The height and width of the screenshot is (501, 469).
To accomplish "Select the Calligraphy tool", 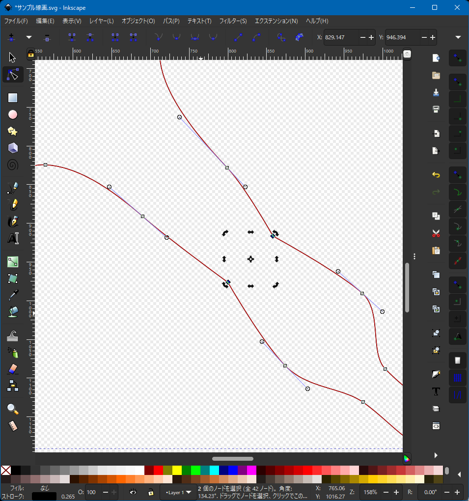I will pyautogui.click(x=13, y=222).
